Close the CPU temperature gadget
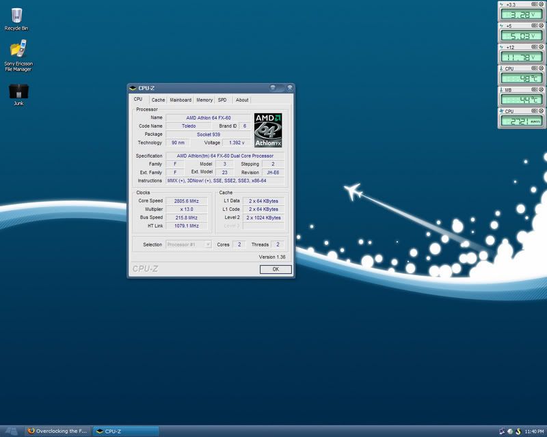 [541, 68]
